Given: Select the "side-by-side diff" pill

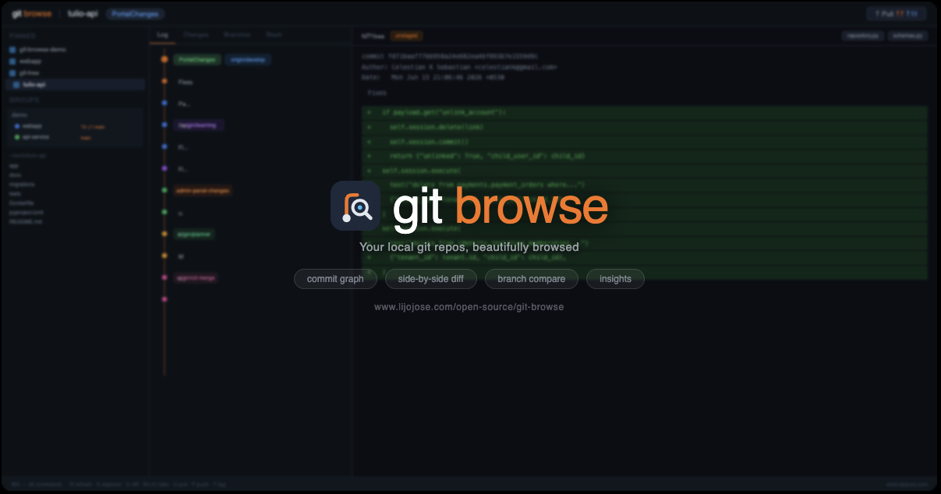Looking at the screenshot, I should [430, 279].
